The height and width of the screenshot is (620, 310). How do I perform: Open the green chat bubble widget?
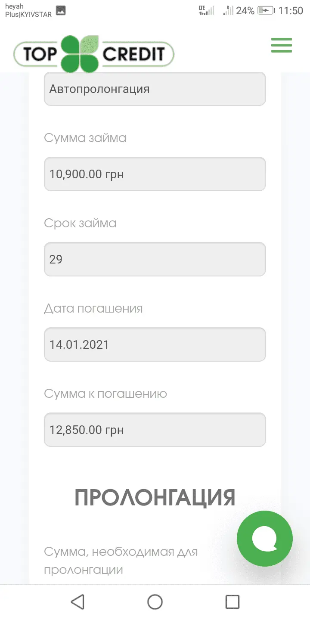(x=264, y=538)
